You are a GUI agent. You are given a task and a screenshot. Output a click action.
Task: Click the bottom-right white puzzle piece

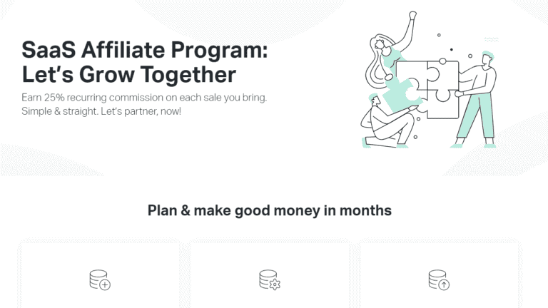coord(443,104)
